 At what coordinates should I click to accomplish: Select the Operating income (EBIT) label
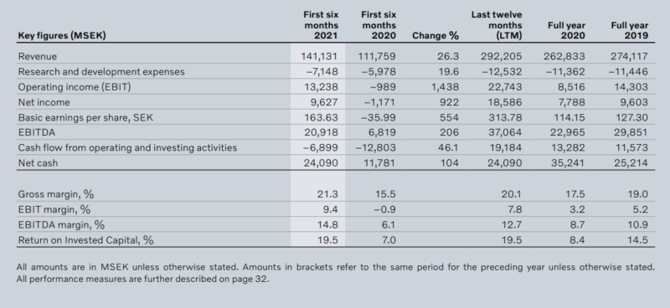point(75,87)
